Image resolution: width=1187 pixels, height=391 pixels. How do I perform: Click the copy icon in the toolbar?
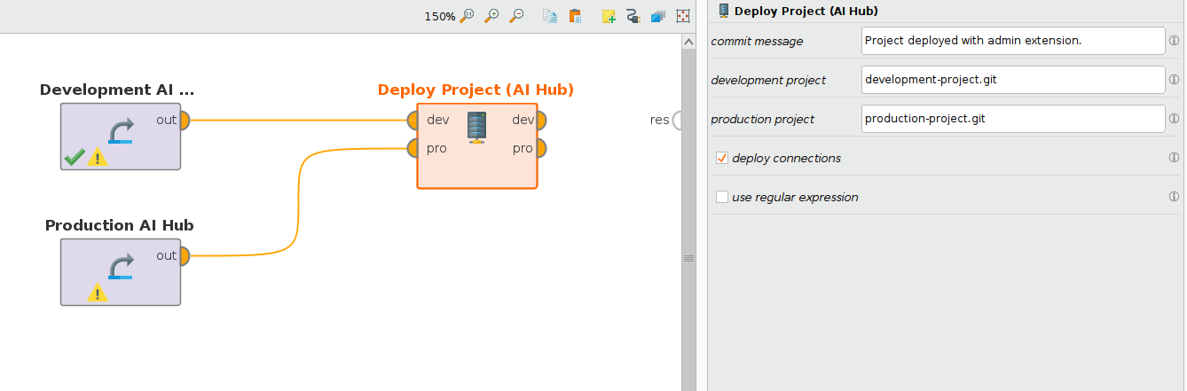pyautogui.click(x=551, y=16)
